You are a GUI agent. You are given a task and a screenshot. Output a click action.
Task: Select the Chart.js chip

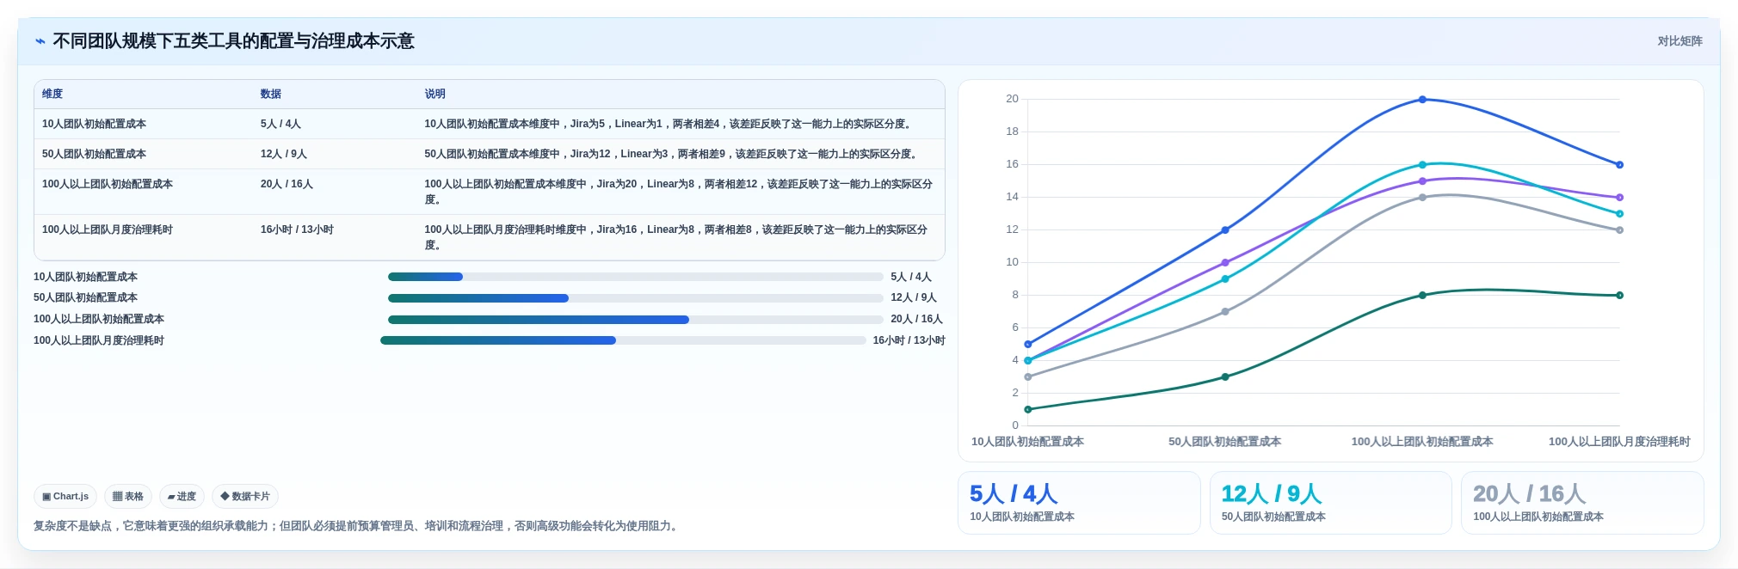[65, 496]
